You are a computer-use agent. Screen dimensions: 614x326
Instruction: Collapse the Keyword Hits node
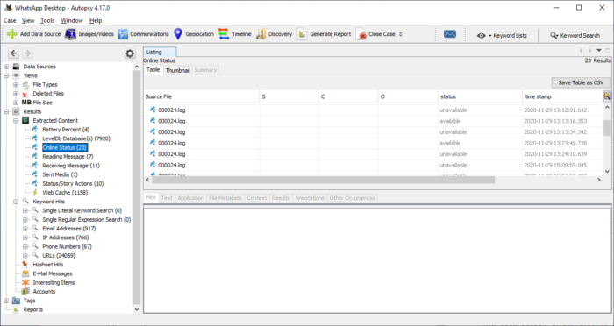click(16, 202)
